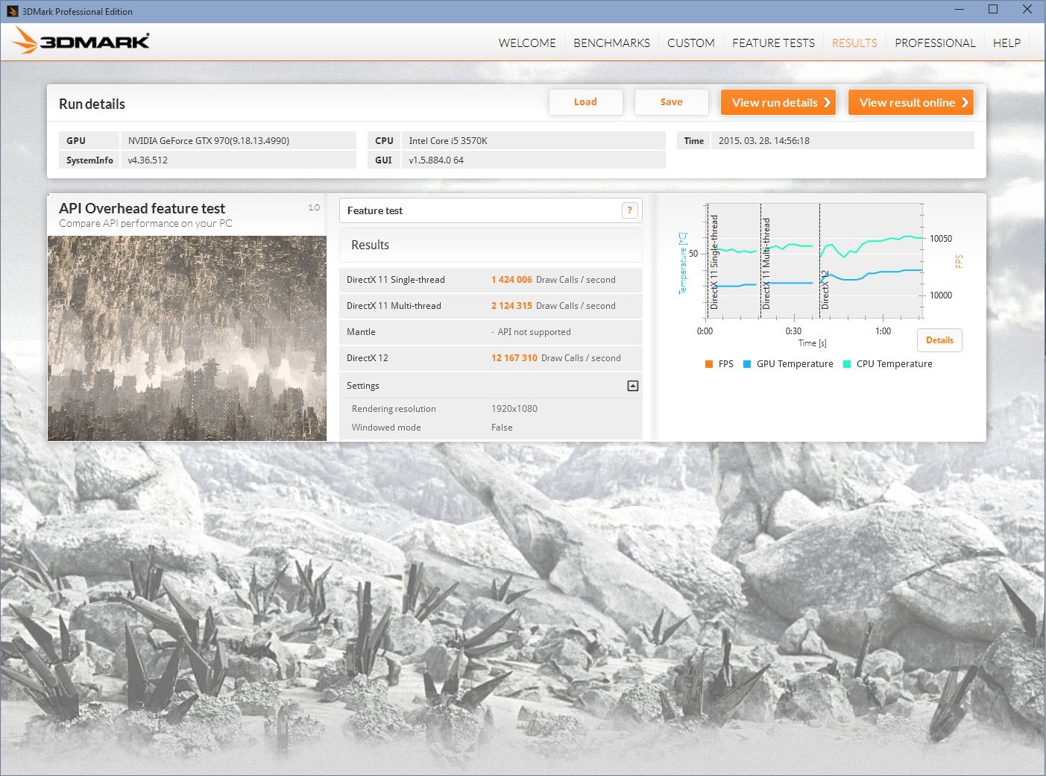Click the Rendering resolution 1920x1080 value
Viewport: 1046px width, 776px height.
tap(514, 409)
